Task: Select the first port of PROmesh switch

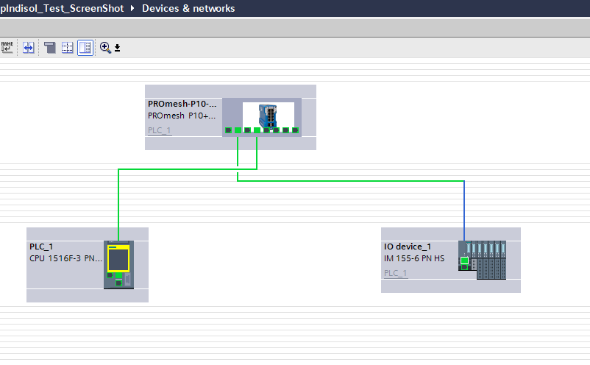Action: point(228,130)
